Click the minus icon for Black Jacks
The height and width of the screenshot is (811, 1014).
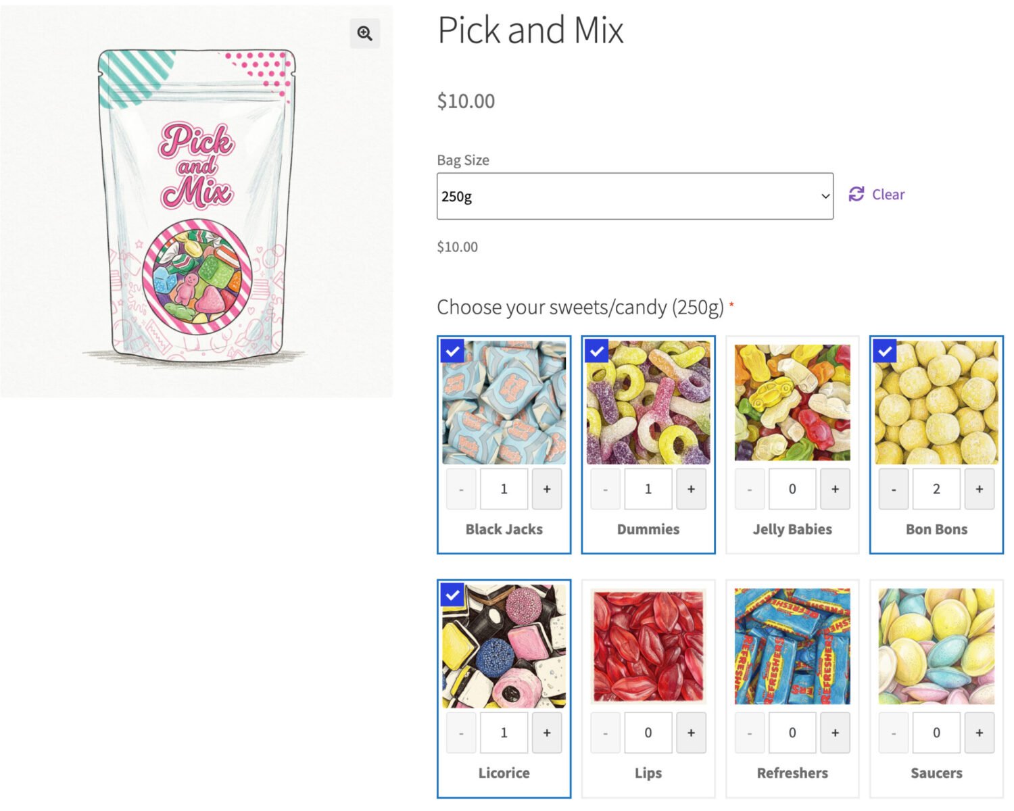[x=461, y=489]
